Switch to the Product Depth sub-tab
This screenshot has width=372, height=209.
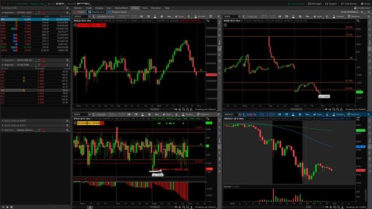coord(117,12)
